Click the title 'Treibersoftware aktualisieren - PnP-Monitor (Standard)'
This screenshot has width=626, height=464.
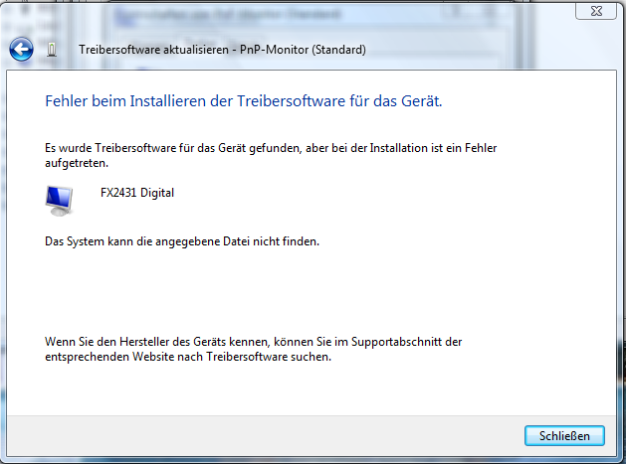pos(221,50)
